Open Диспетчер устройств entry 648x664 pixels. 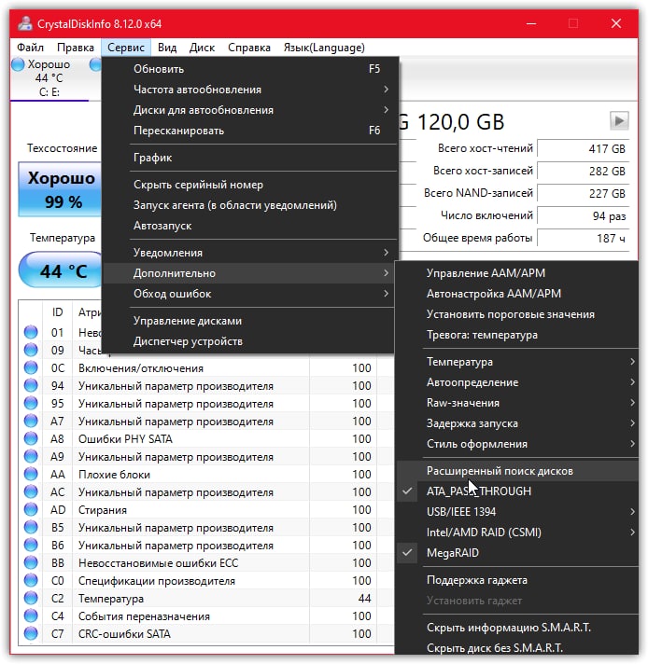tap(249, 341)
